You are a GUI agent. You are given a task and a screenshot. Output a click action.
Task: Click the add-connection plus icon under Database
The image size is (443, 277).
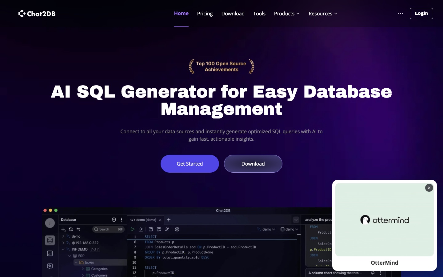[x=63, y=229]
